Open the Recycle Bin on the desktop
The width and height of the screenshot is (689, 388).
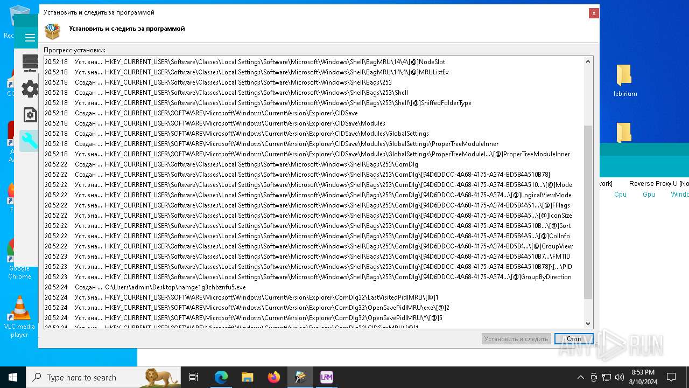pyautogui.click(x=19, y=22)
